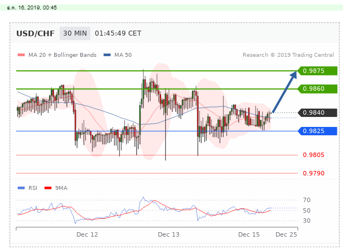343x250 pixels.
Task: Click the 0.9840 current price tag
Action: tap(317, 112)
